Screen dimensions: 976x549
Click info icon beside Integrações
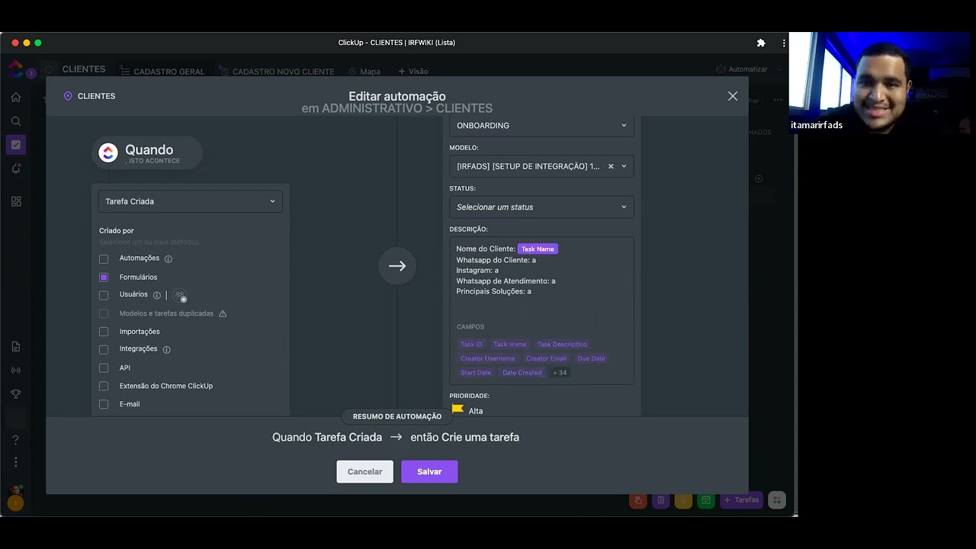tap(166, 349)
